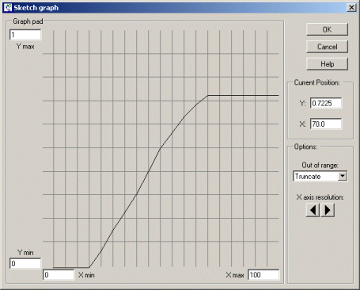Click the Y min input field

point(25,263)
